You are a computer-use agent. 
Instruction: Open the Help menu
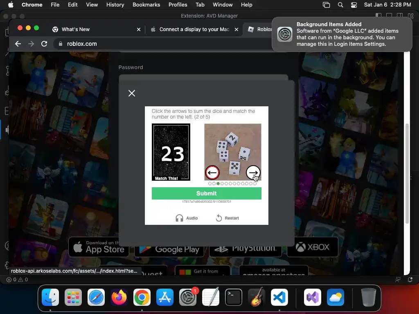coord(246,4)
